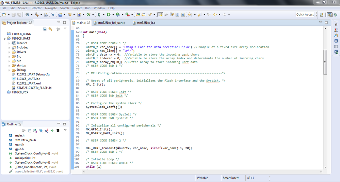
Task: Open the Run button dropdown arrow
Action: point(113,15)
